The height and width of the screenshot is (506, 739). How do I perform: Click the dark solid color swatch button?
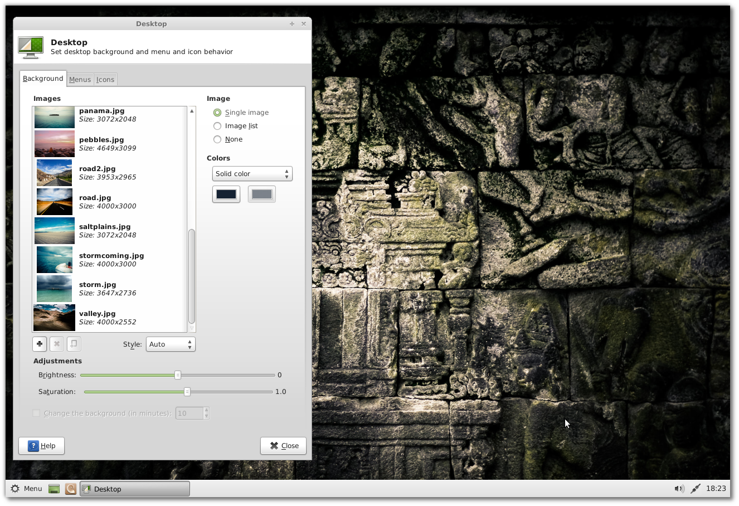(x=226, y=194)
